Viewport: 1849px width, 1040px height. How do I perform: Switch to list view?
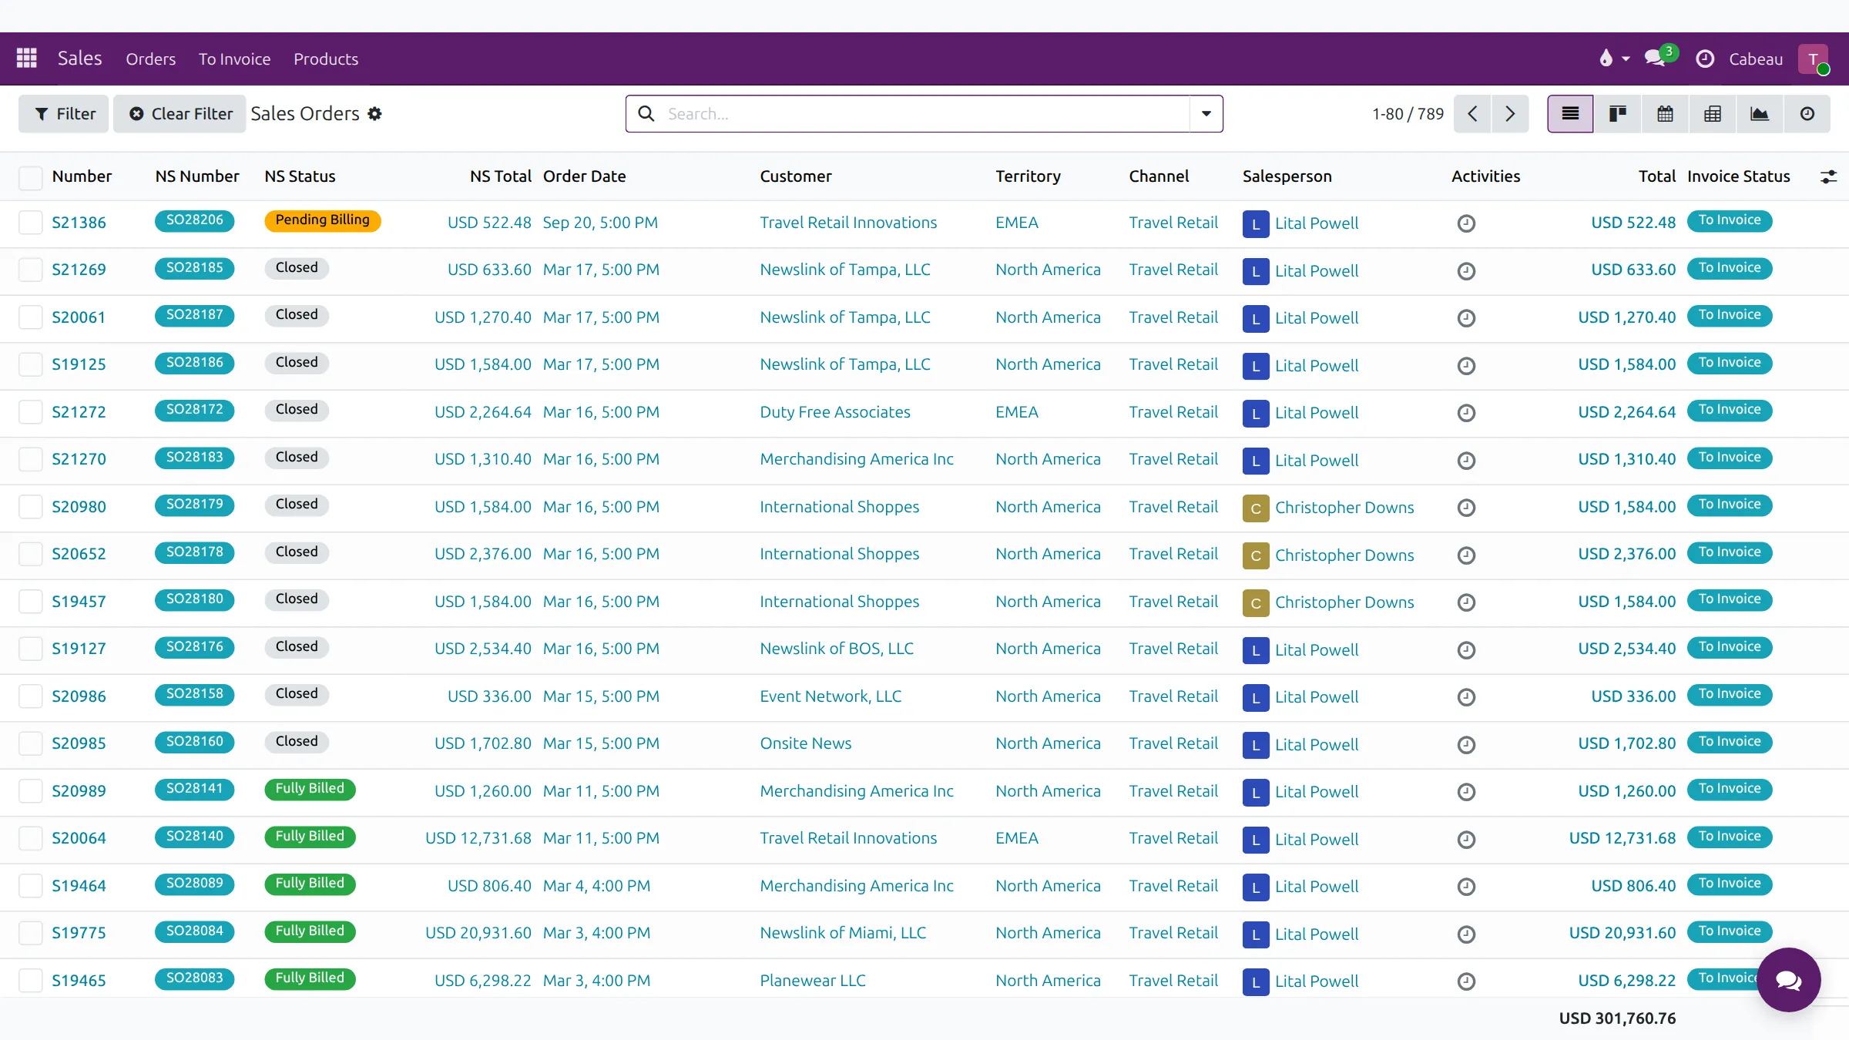(1570, 114)
